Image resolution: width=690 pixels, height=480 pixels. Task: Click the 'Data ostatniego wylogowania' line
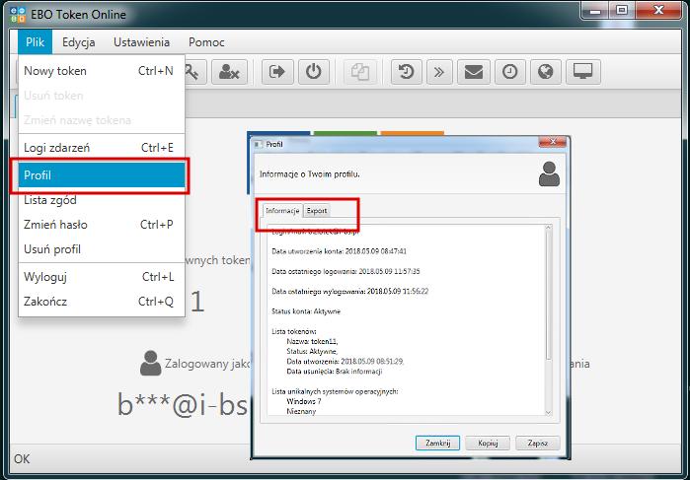pos(349,291)
